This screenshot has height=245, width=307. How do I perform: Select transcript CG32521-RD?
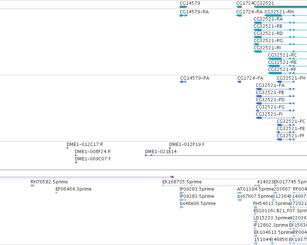[268, 34]
